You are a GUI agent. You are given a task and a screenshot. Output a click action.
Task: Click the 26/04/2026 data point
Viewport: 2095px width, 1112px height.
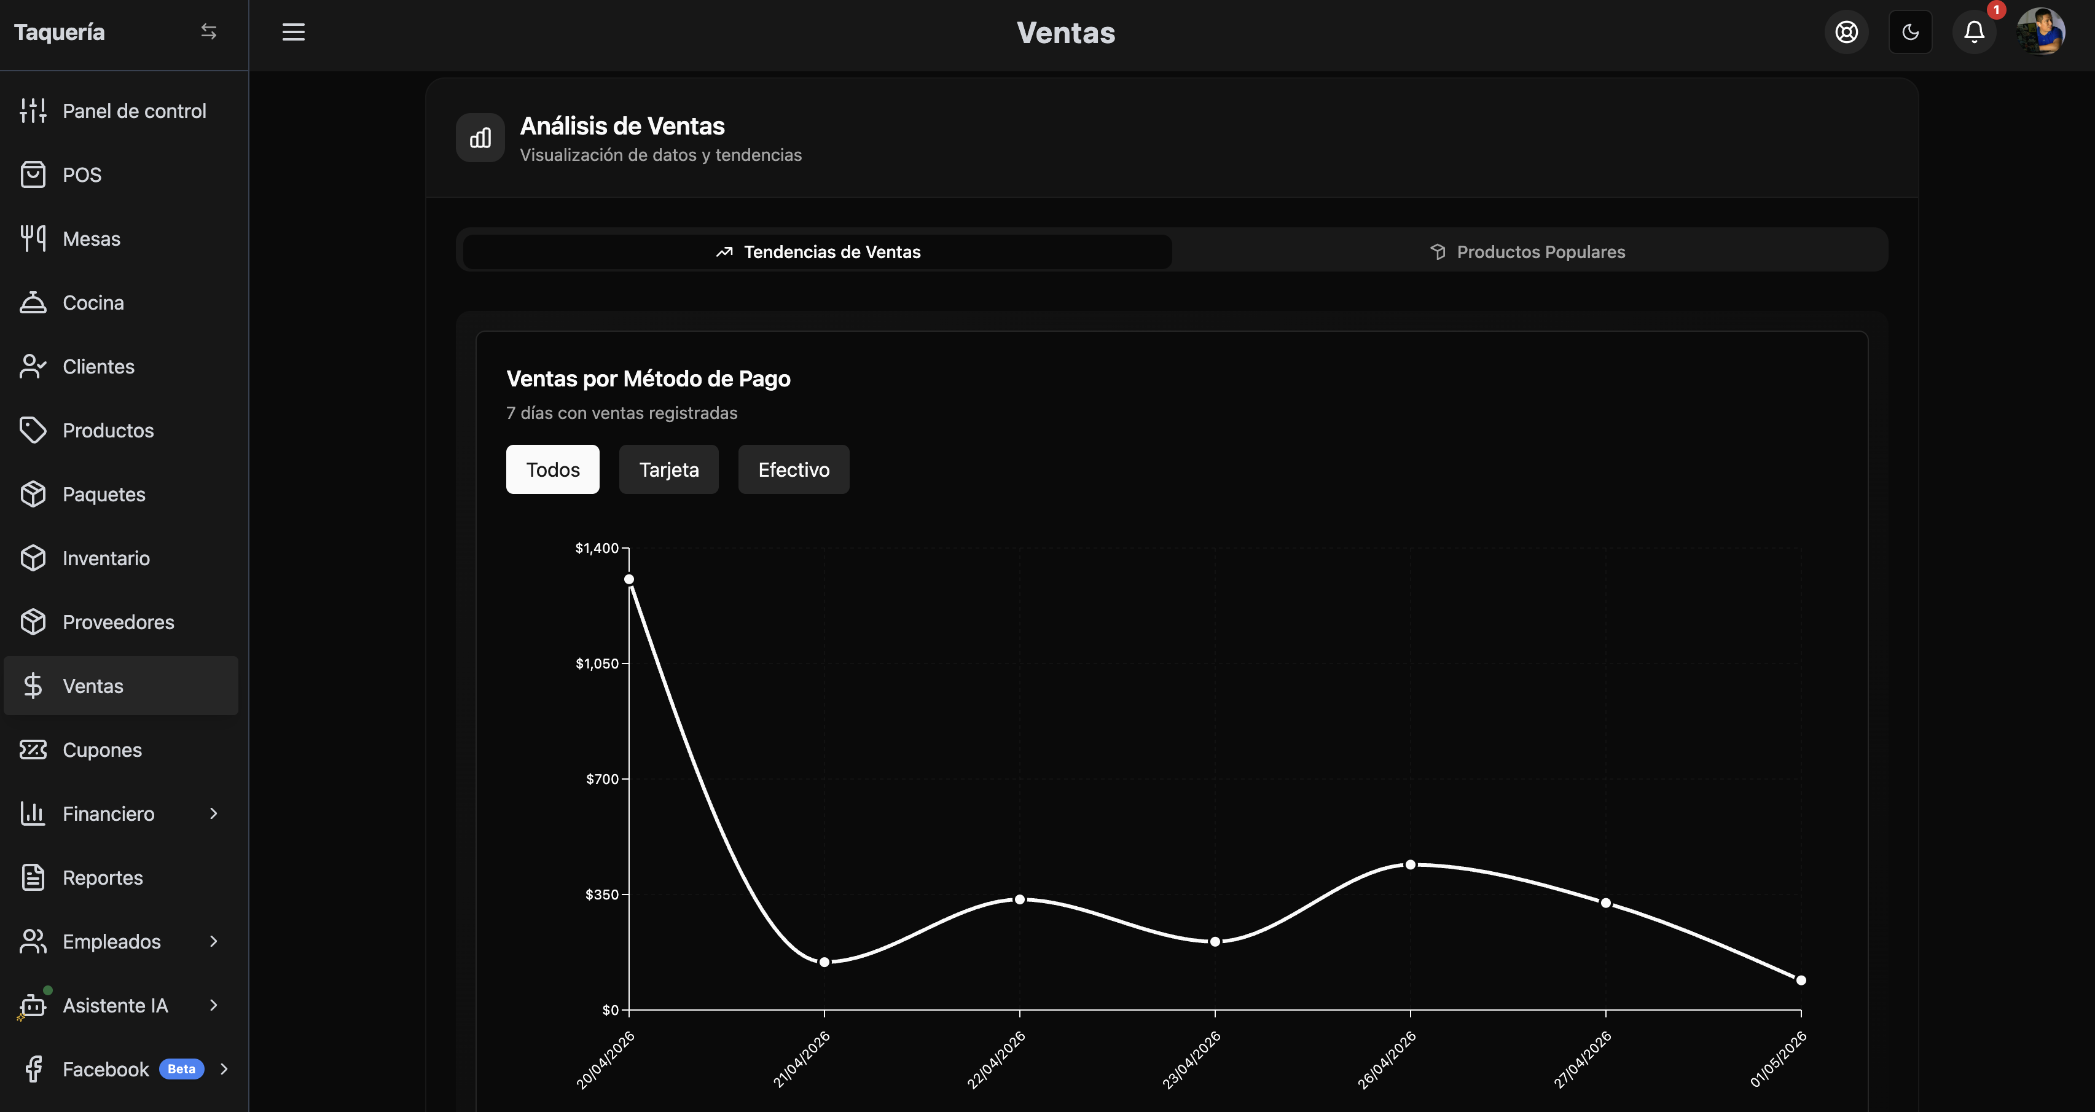[x=1410, y=864]
